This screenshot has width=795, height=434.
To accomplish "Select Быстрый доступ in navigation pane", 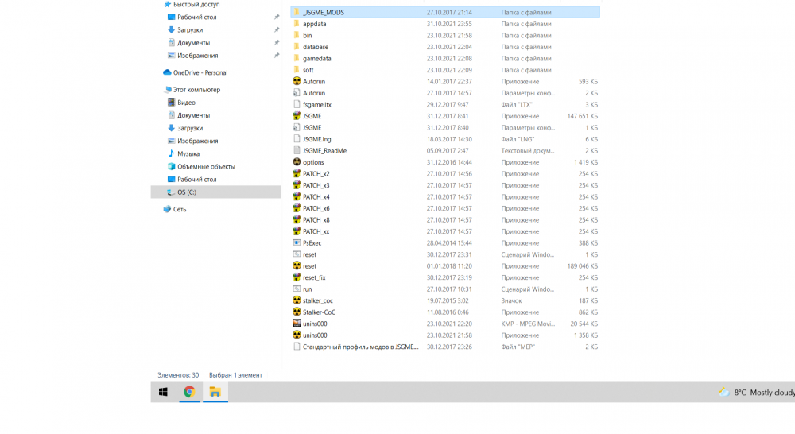I will [x=196, y=4].
